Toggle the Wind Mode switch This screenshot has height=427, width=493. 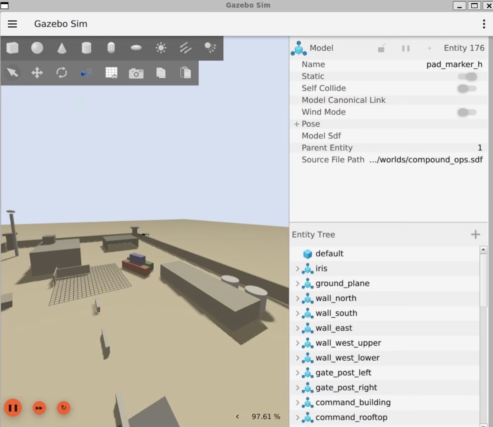[x=467, y=112]
